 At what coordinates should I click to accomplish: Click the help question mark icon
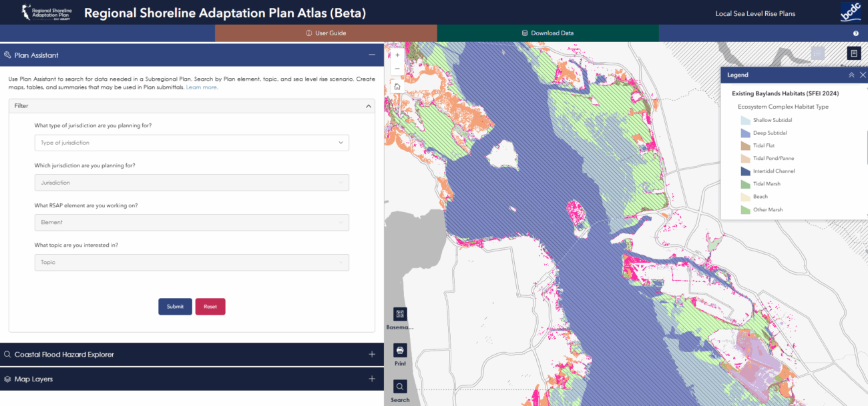tap(855, 33)
